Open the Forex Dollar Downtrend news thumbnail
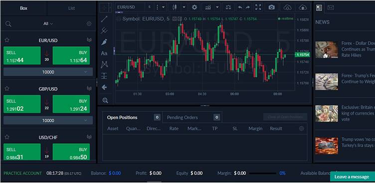 click(327, 50)
